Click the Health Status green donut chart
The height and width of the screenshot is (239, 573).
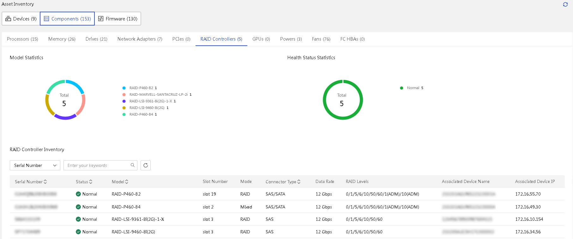[x=343, y=100]
